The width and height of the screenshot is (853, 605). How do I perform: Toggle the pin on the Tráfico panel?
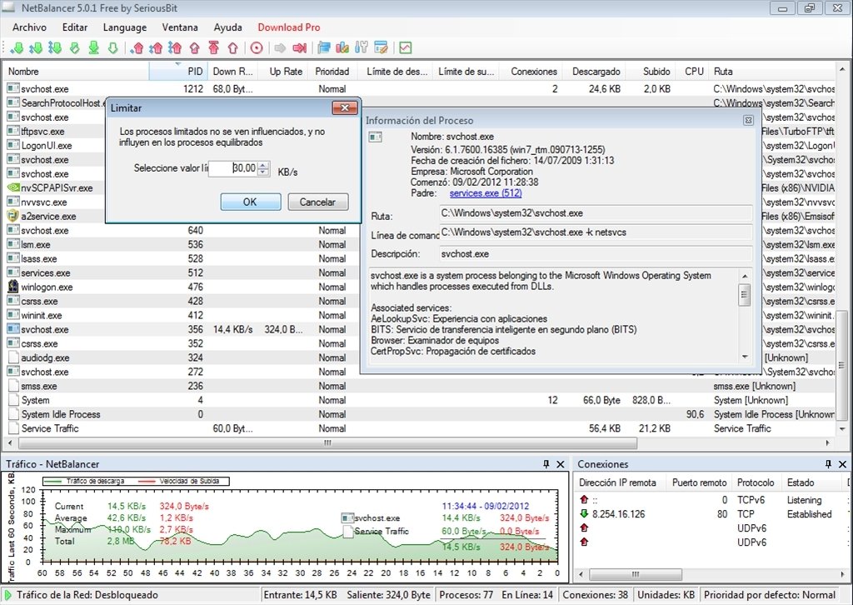click(546, 464)
